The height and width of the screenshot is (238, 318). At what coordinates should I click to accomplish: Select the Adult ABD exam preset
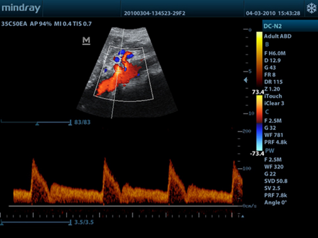point(278,36)
